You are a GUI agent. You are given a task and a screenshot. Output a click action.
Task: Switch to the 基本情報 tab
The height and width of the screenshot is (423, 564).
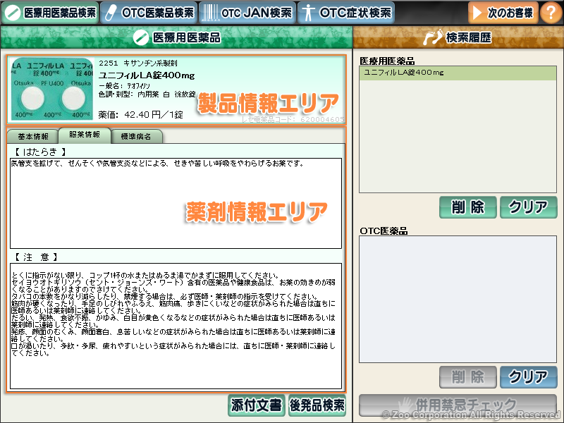pos(32,136)
